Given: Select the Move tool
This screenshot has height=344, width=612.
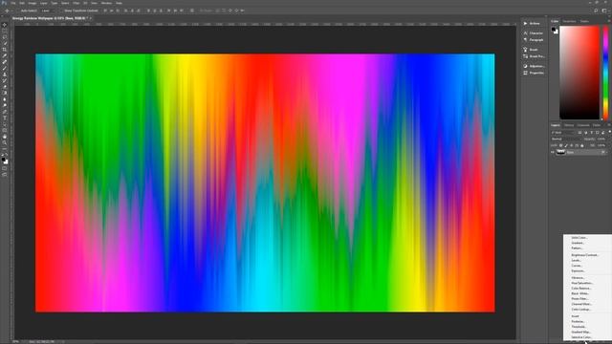Looking at the screenshot, I should click(x=5, y=25).
